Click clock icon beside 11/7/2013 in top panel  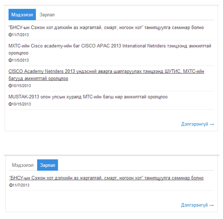pyautogui.click(x=10, y=35)
